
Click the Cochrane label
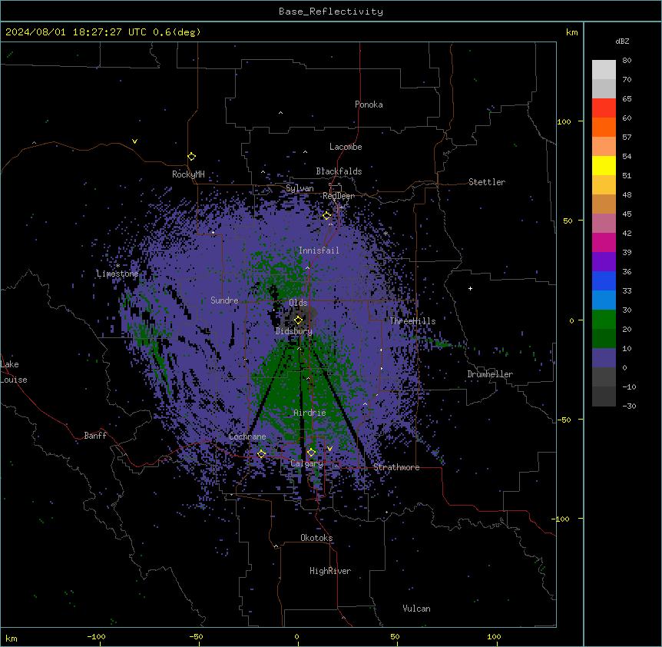pos(247,436)
